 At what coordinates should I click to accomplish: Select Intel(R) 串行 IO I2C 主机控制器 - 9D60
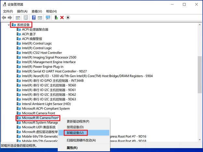point(49,85)
